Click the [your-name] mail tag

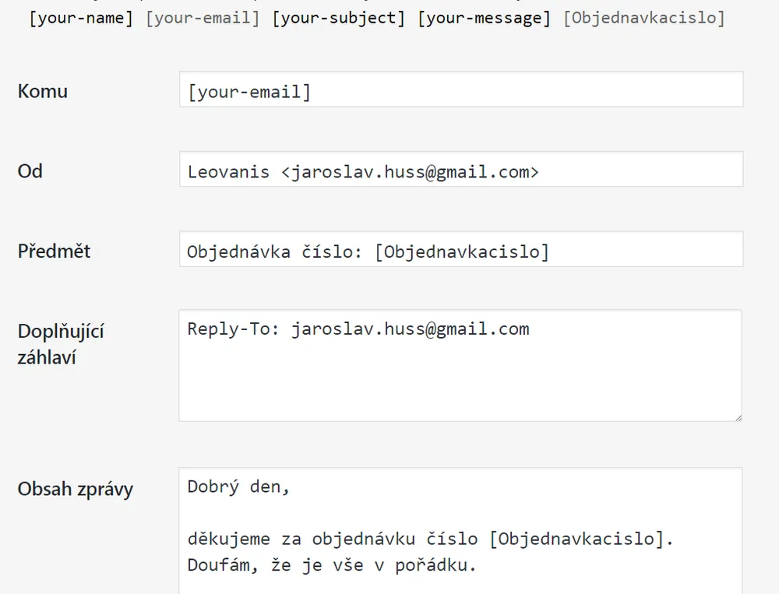tap(81, 18)
